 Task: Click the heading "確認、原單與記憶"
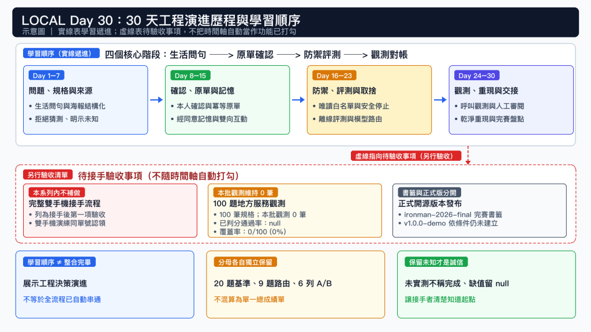[203, 90]
